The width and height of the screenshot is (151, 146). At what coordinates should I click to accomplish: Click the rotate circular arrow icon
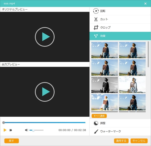pos(96,11)
